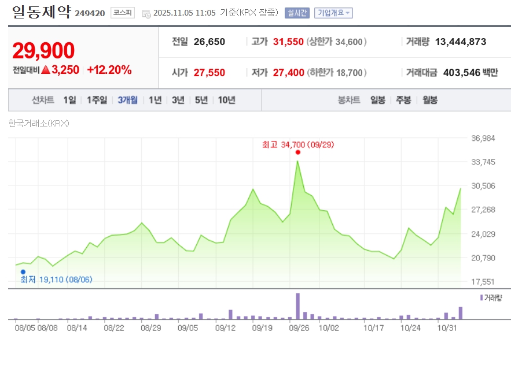This screenshot has width=511, height=369.
Task: View the 10년 chart range
Action: [226, 100]
